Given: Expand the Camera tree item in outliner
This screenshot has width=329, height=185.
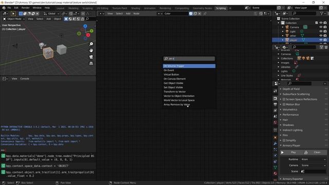Looking at the screenshot, I should click(283, 27).
